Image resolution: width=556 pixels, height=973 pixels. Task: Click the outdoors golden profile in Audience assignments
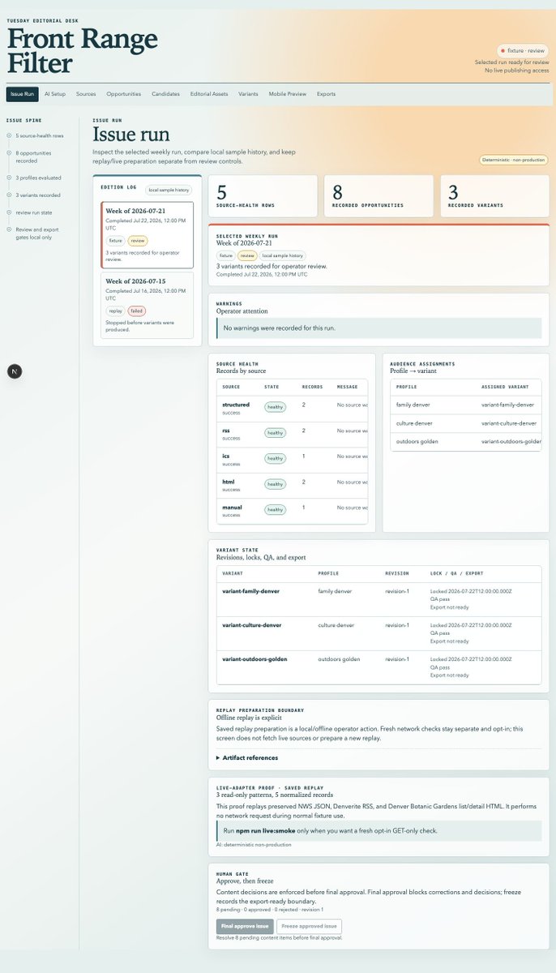pyautogui.click(x=417, y=441)
